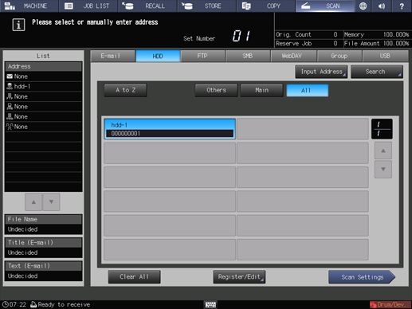Image resolution: width=412 pixels, height=309 pixels.
Task: Click the information icon beside message
Action: 18,25
